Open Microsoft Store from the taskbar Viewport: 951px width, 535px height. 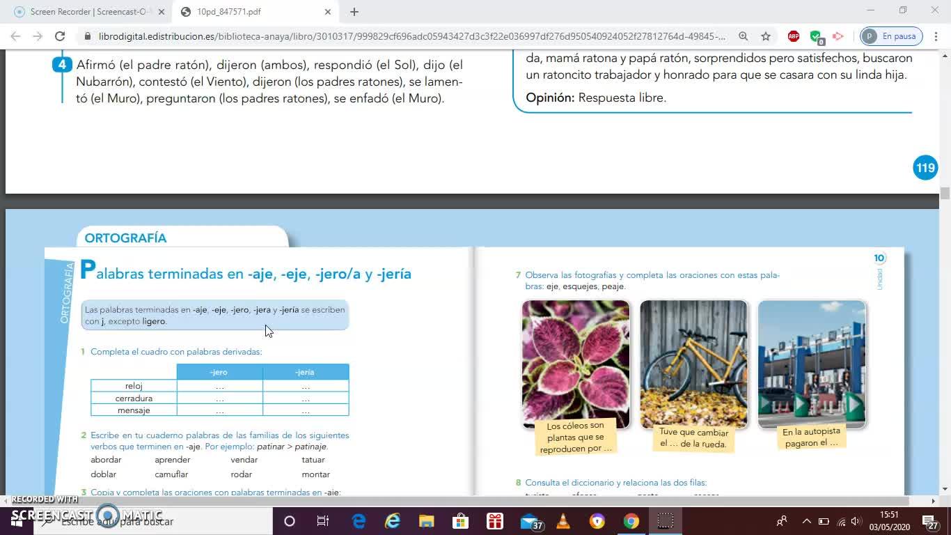460,521
